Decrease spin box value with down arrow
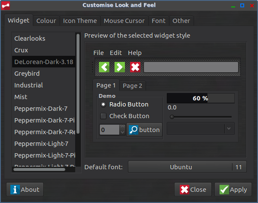258x203 pixels. 122,132
